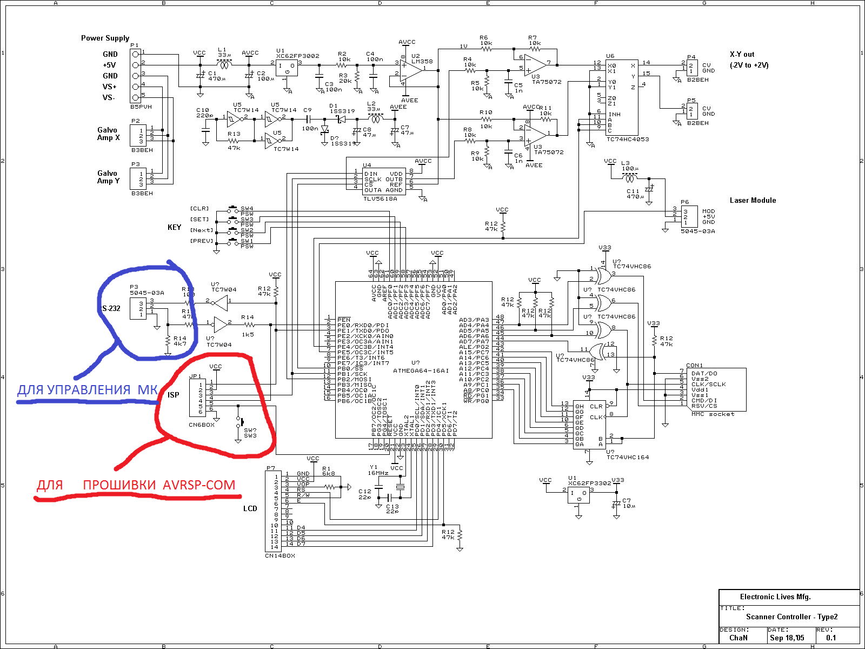
Task: Click the red 'ДЛЯ ПРОШИВКИ AVRSP-COM' caption
Action: pyautogui.click(x=136, y=485)
